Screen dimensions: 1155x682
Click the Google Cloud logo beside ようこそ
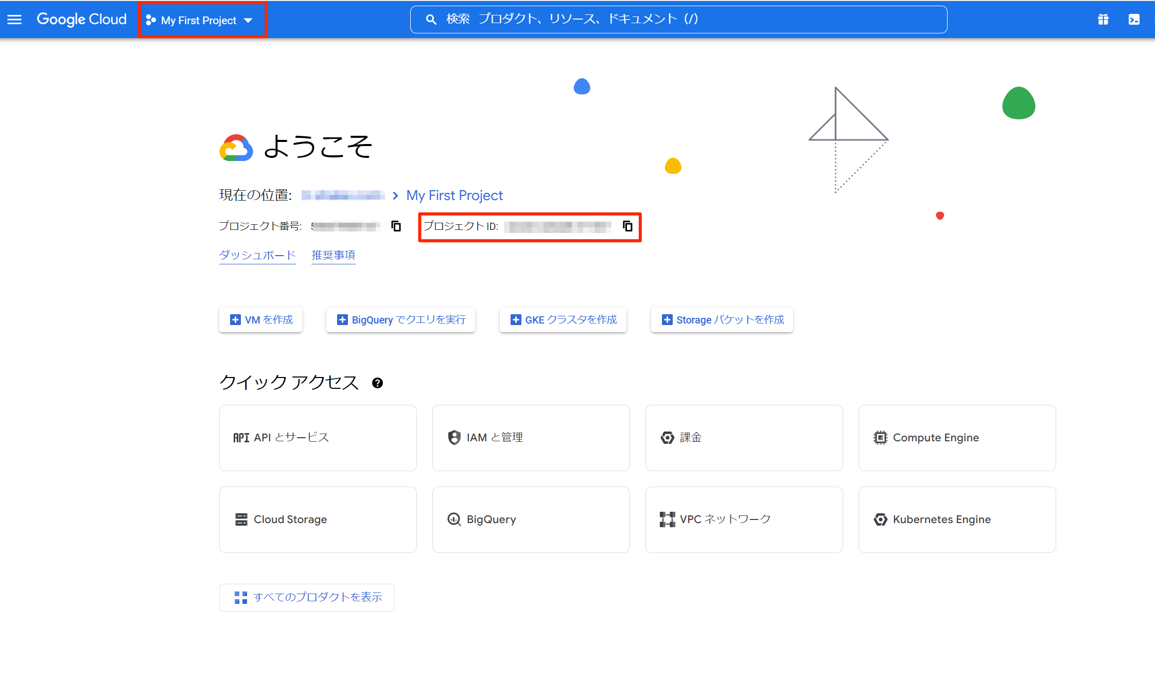(236, 148)
